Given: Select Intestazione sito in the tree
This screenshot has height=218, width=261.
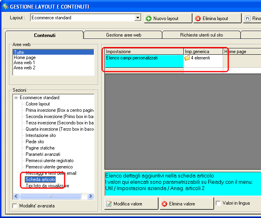Looking at the screenshot, I should tap(41, 135).
